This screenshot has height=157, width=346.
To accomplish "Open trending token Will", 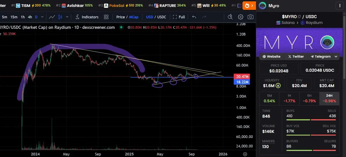I will click(209, 5).
